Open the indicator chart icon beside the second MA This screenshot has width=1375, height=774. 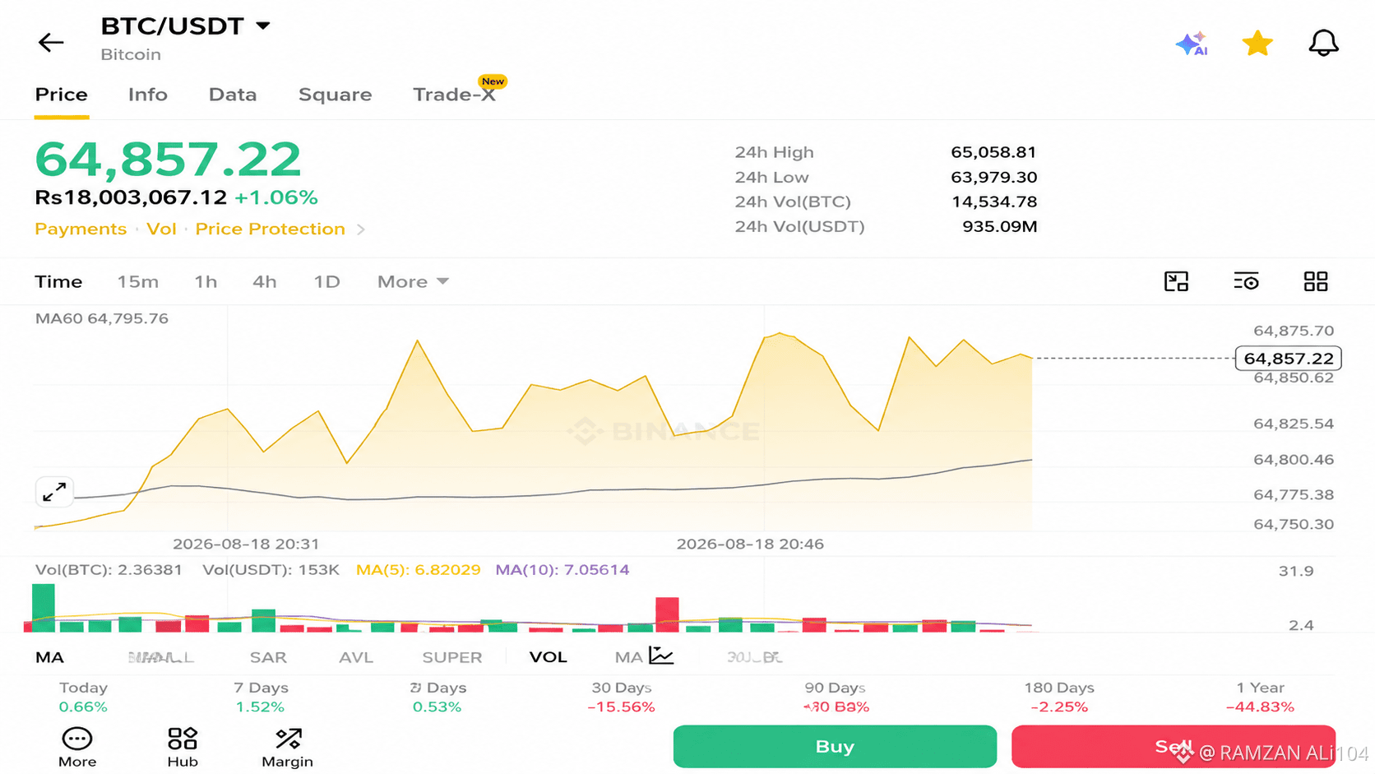(x=661, y=656)
